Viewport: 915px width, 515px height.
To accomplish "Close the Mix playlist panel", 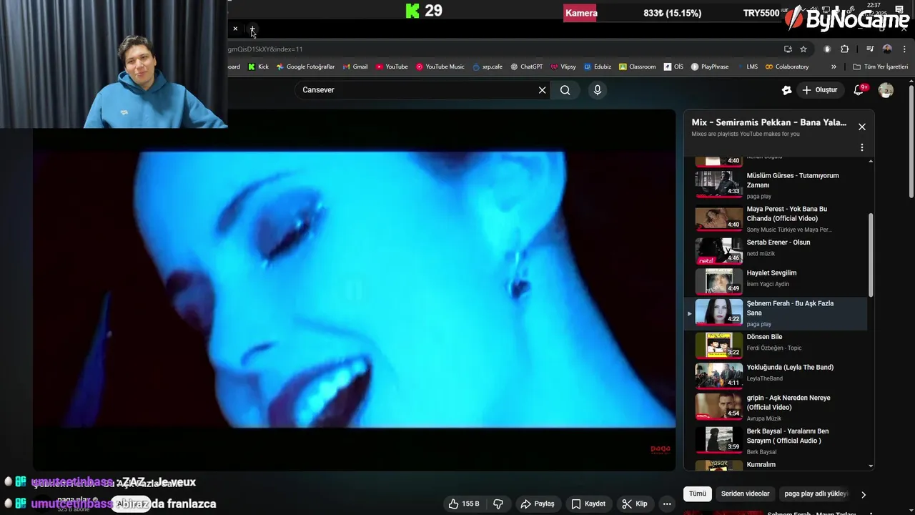I will (x=862, y=127).
